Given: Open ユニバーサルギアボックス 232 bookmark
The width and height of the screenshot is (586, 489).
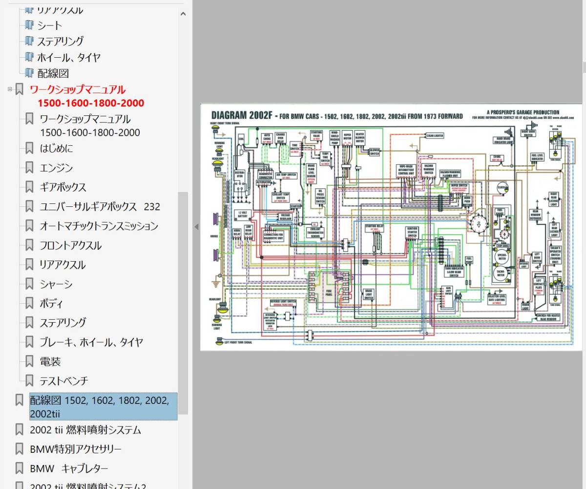Looking at the screenshot, I should [x=100, y=206].
